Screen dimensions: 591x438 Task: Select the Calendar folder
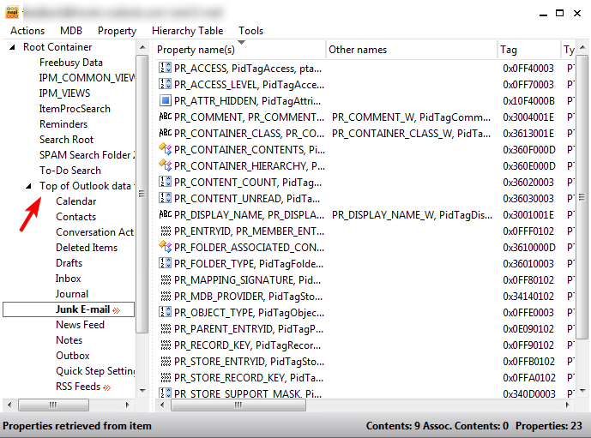pos(75,201)
